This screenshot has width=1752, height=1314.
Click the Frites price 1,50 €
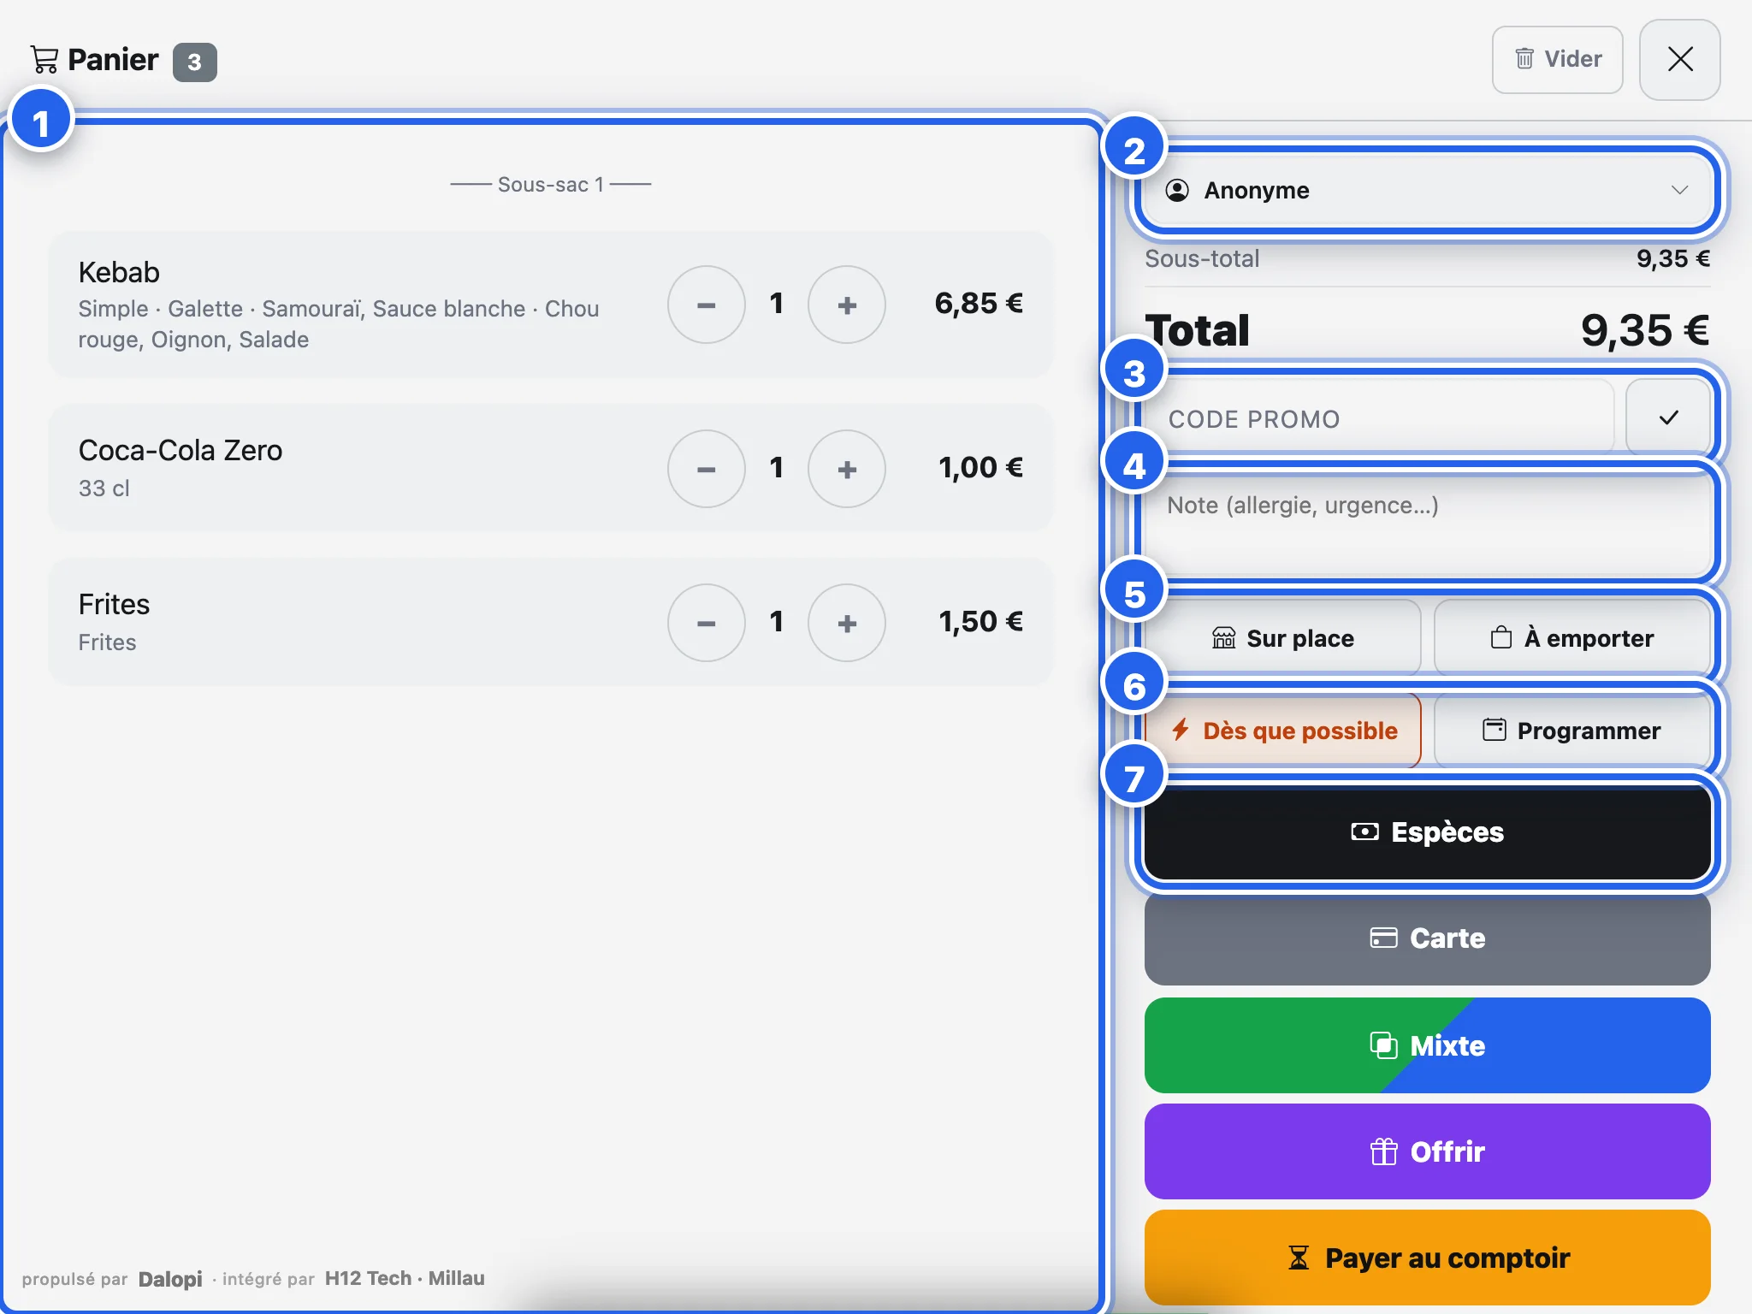[980, 621]
